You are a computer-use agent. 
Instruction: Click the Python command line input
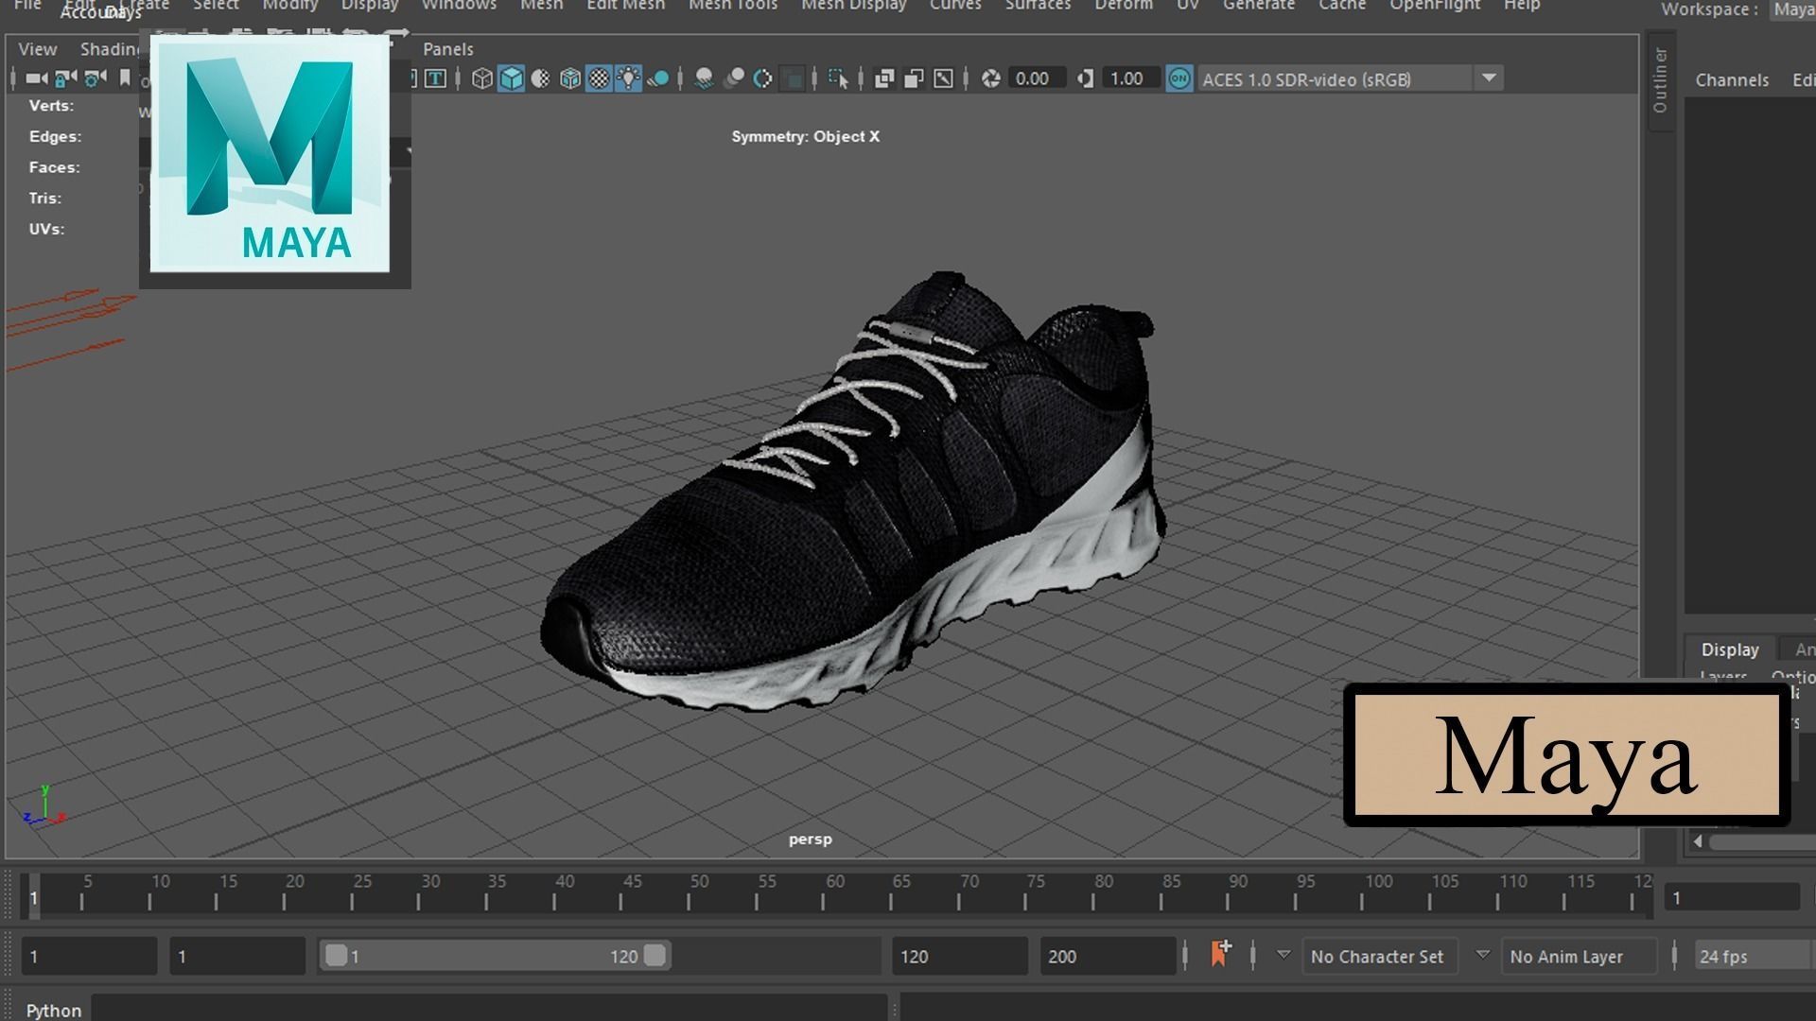pos(489,1009)
